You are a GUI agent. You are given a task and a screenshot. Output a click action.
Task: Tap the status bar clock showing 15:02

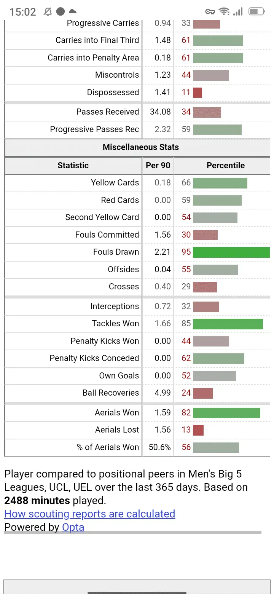click(x=23, y=12)
